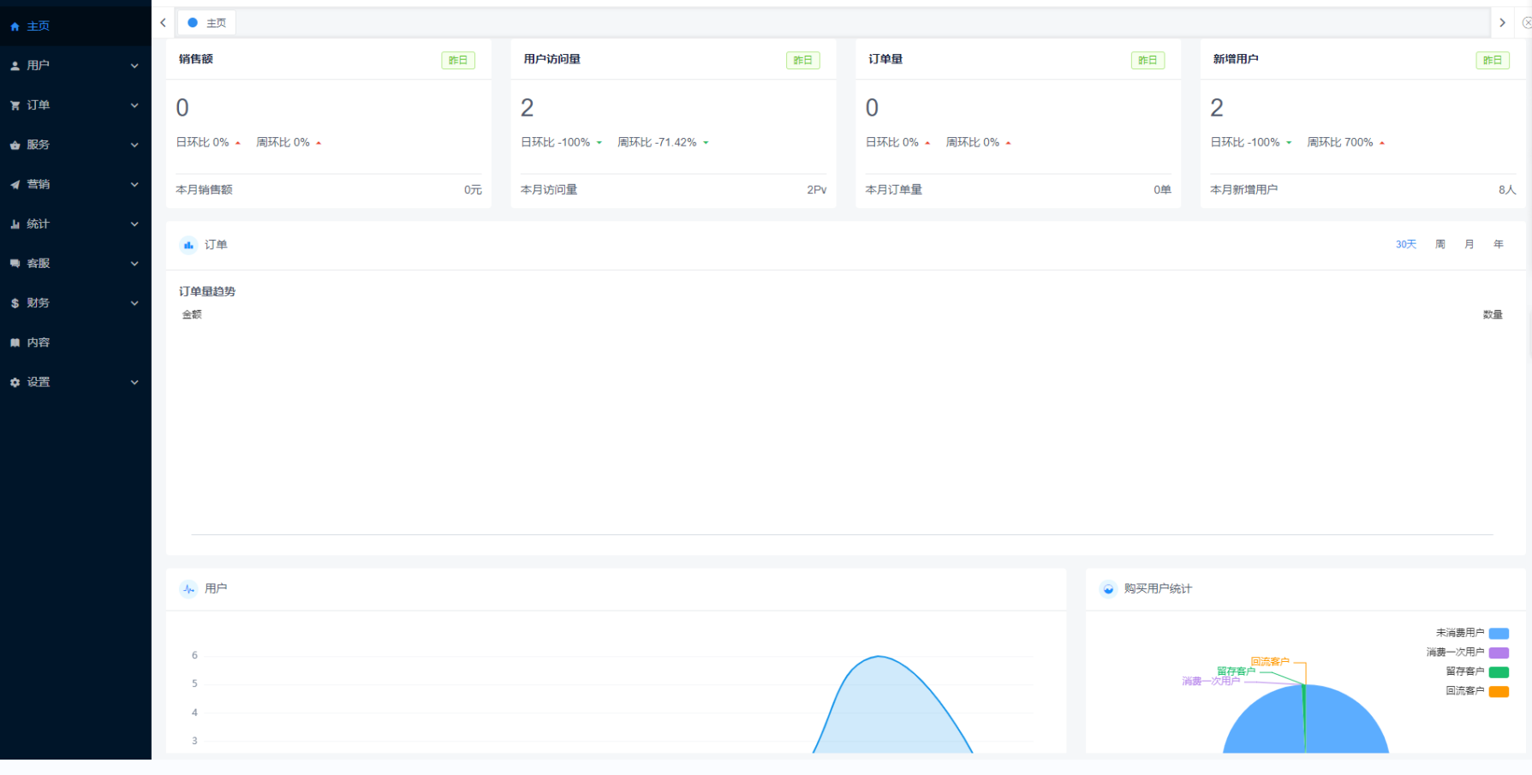Expand the 财务 sidebar menu chevron

[x=134, y=303]
